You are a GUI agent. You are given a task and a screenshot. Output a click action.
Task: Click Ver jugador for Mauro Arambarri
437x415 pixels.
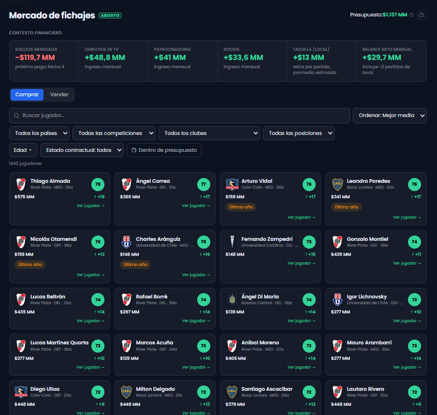[407, 367]
